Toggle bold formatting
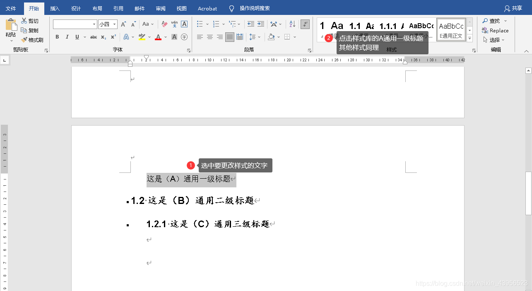The width and height of the screenshot is (532, 291). (57, 37)
